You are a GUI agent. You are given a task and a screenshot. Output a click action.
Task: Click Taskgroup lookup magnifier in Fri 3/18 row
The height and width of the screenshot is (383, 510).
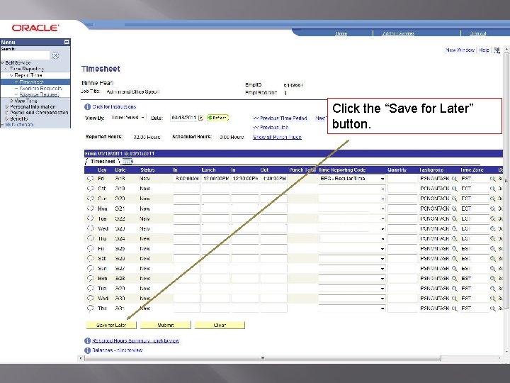click(454, 179)
